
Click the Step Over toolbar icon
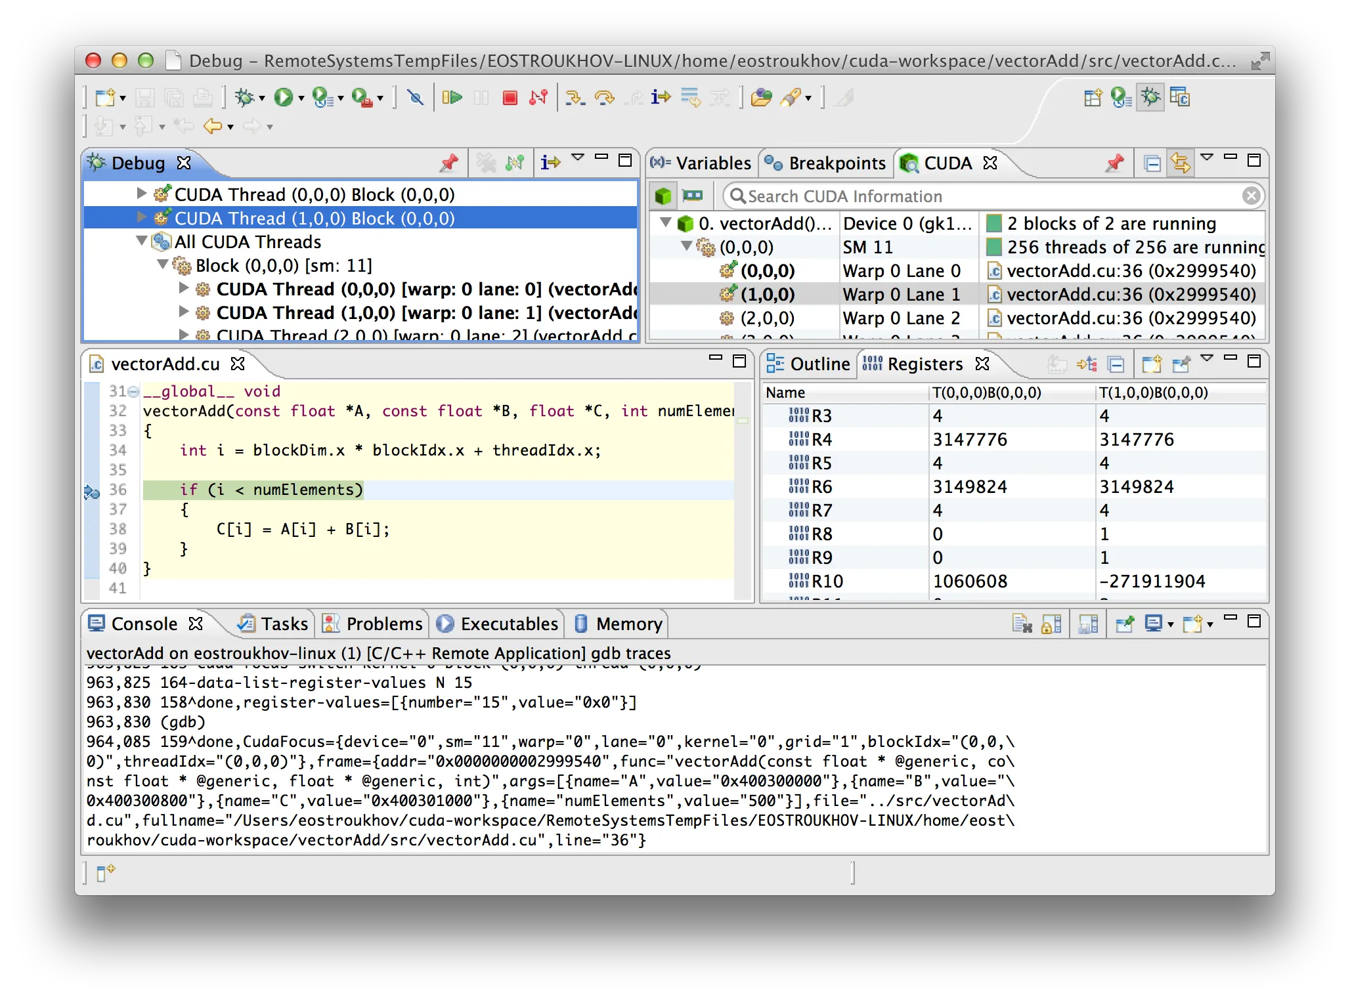click(604, 98)
